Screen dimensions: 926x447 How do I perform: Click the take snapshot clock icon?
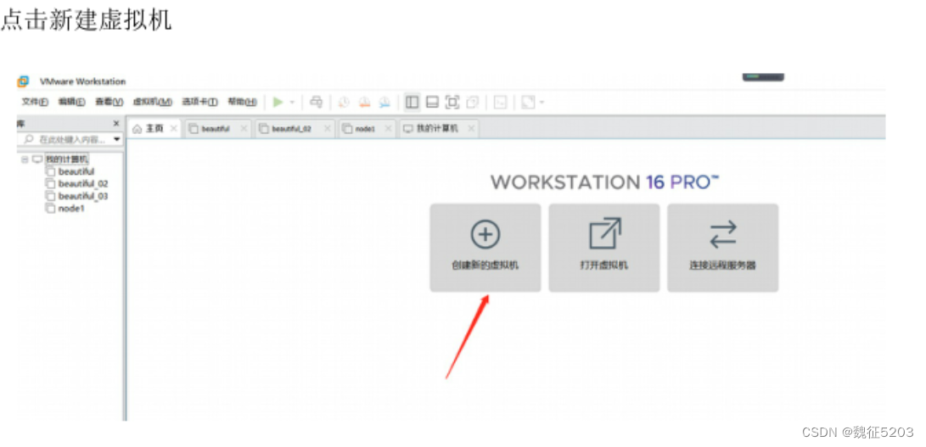[x=344, y=102]
